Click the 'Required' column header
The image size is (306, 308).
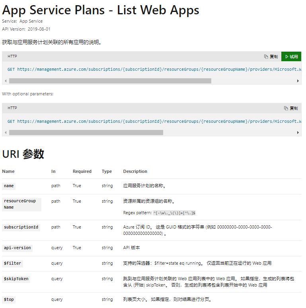point(82,171)
